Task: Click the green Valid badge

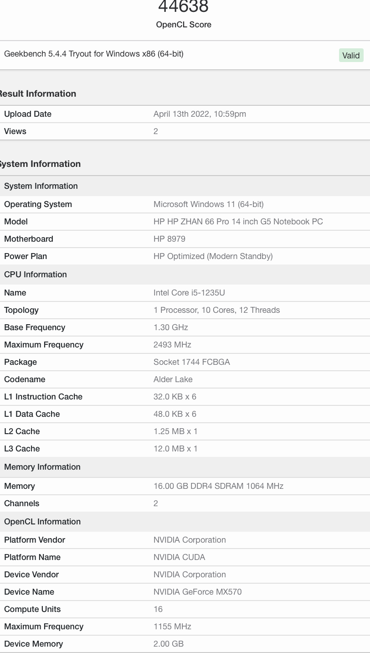Action: pos(351,55)
